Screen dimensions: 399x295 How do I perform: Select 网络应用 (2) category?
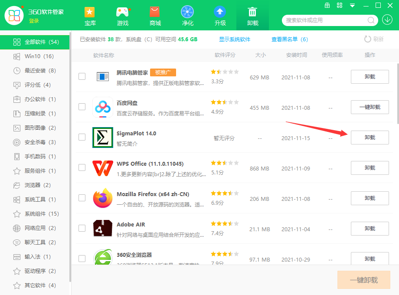tap(35, 228)
